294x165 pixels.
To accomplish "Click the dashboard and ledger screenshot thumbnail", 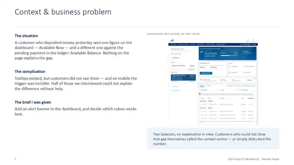I will coord(213,82).
